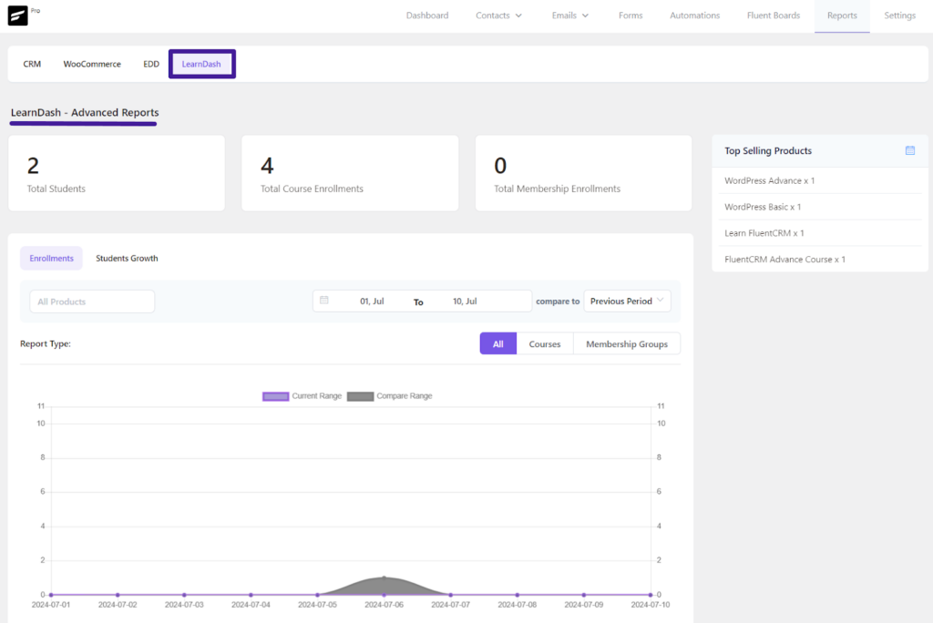Viewport: 933px width, 623px height.
Task: Select the Membership Groups report type
Action: (x=627, y=343)
